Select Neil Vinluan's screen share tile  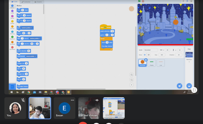114,108
